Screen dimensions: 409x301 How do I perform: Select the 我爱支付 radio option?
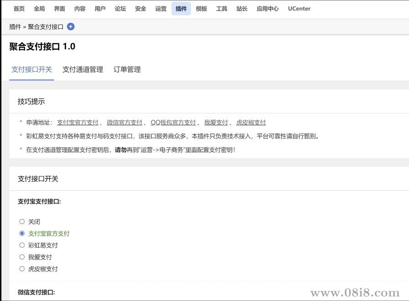click(x=22, y=257)
